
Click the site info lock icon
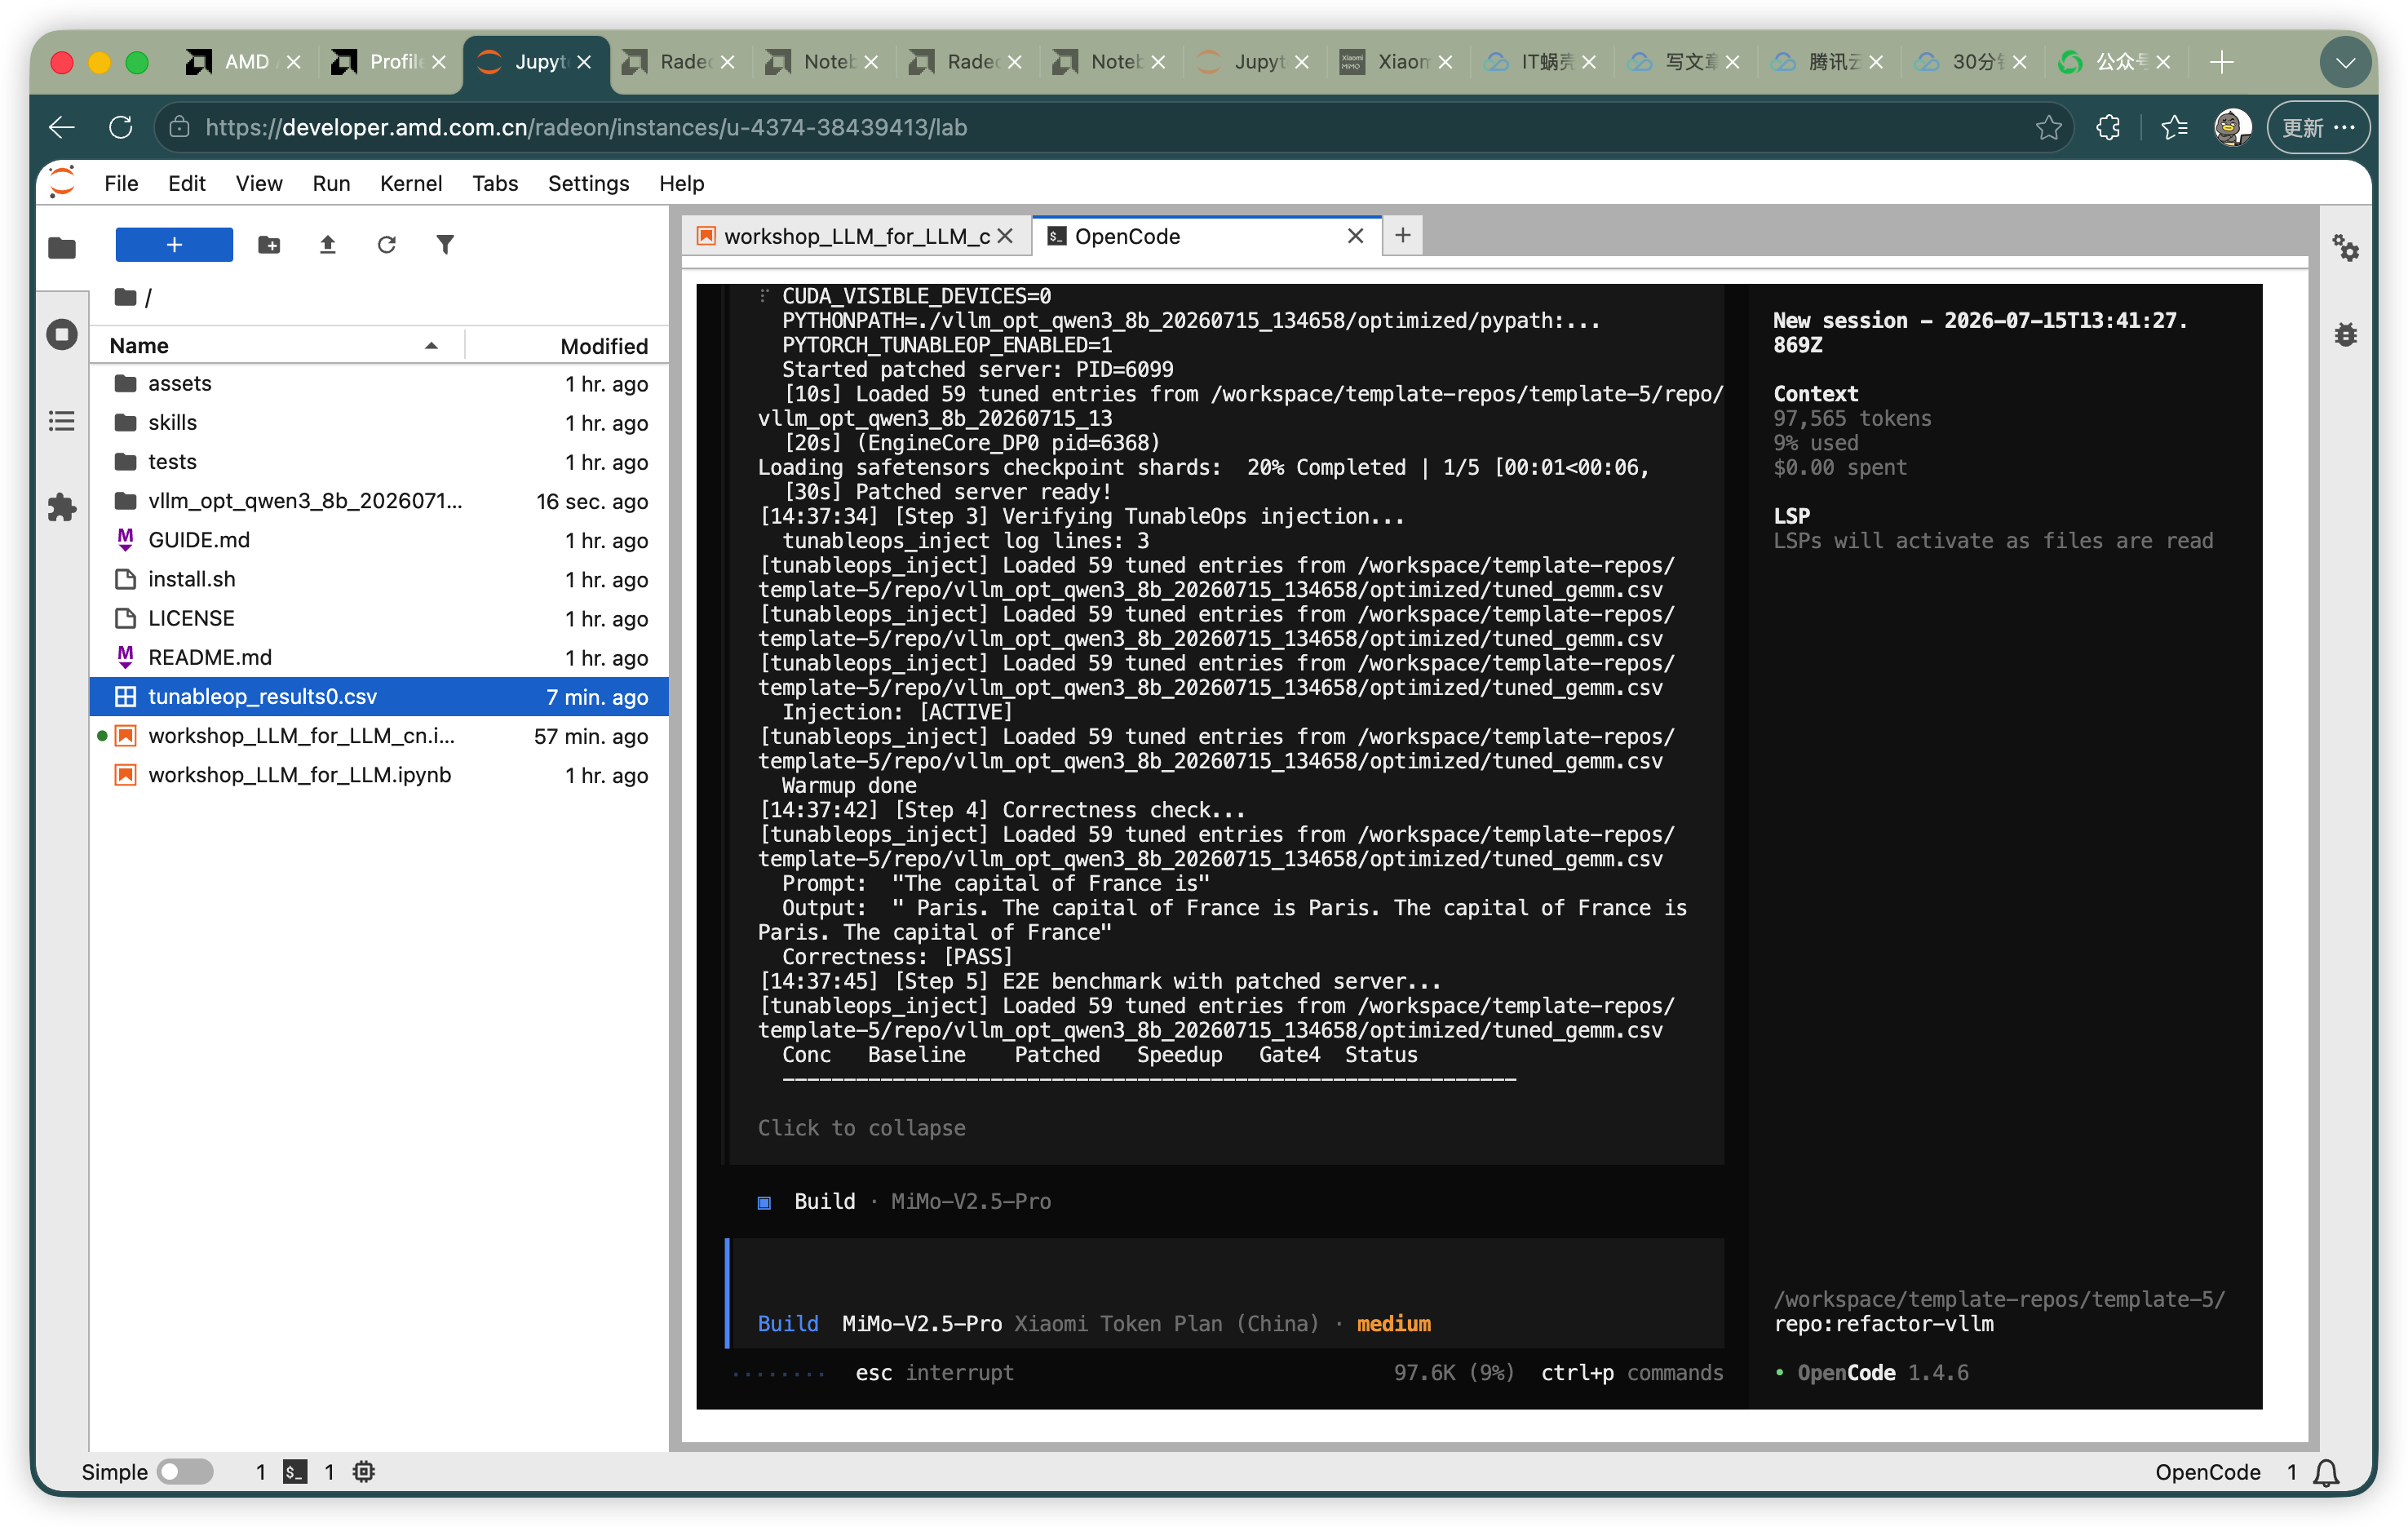click(179, 127)
